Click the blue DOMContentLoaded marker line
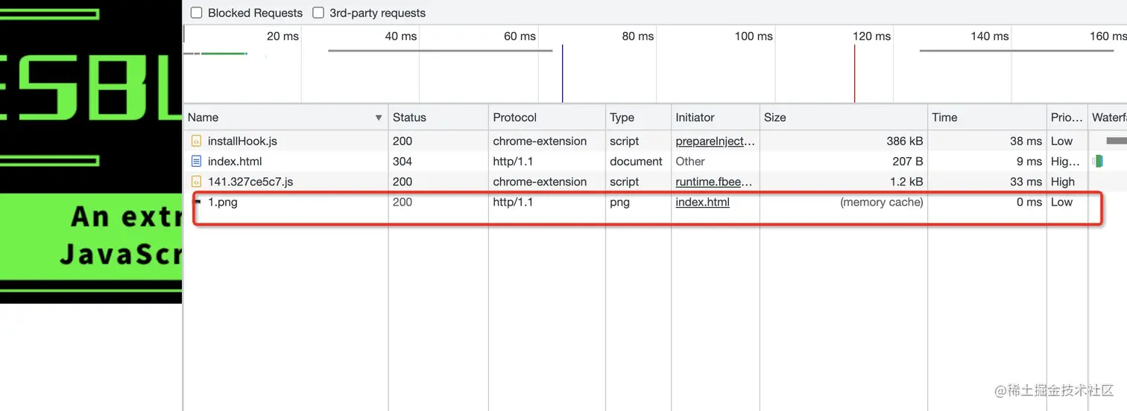Screen dimensions: 1127x411 pyautogui.click(x=562, y=73)
